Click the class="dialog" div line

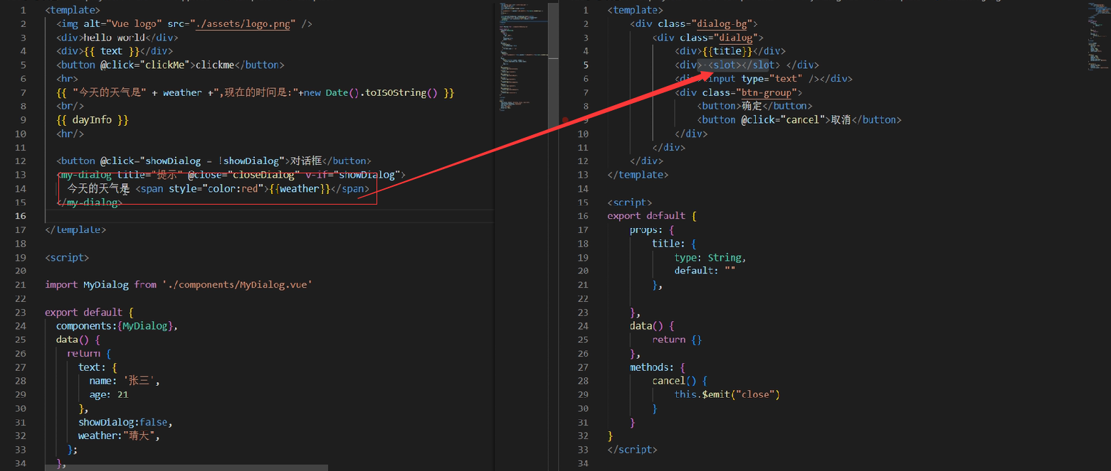[707, 38]
